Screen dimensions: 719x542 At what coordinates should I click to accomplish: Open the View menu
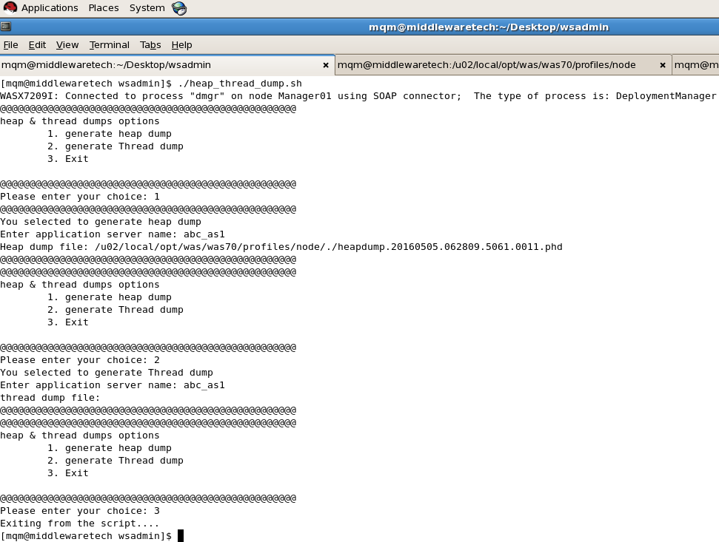pos(67,44)
